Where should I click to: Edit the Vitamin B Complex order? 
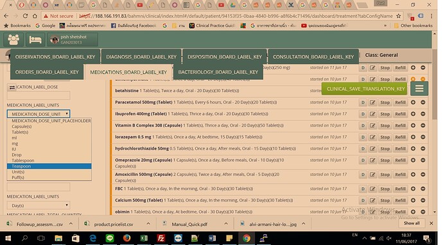[372, 125]
